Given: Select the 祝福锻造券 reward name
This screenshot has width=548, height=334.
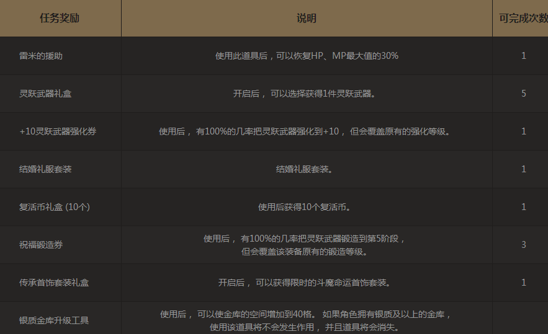Looking at the screenshot, I should click(x=41, y=245).
